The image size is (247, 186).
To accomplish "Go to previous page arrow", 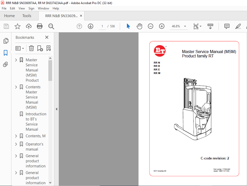I will click(79, 26).
